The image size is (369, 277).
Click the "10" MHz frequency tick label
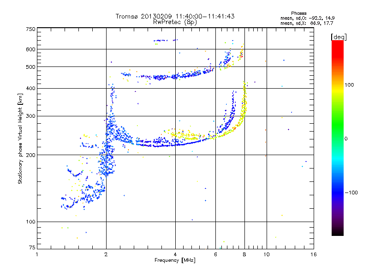[267, 254]
